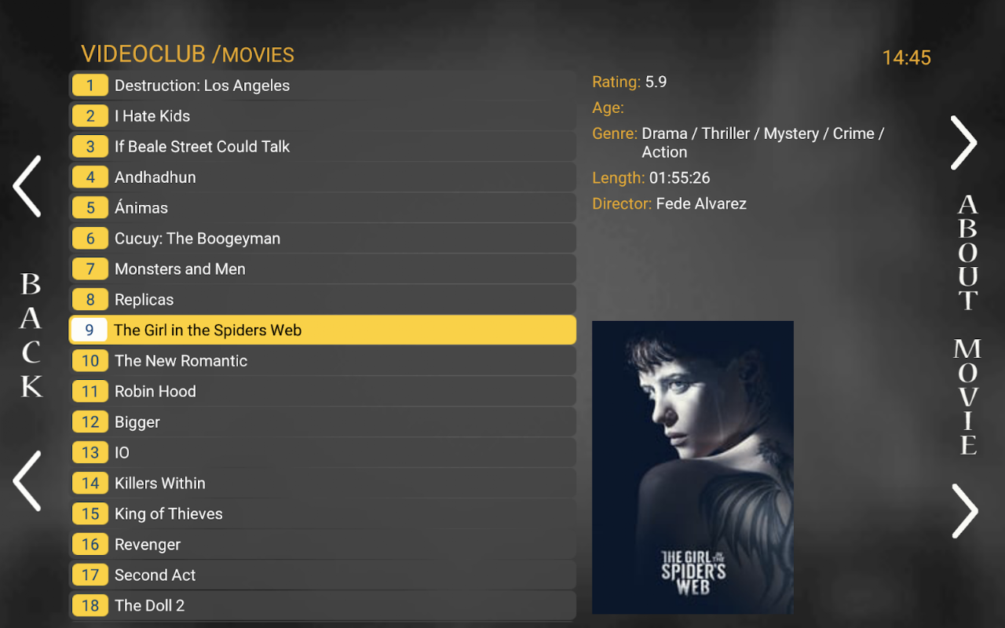Go back using the vertical BACK label

point(31,334)
